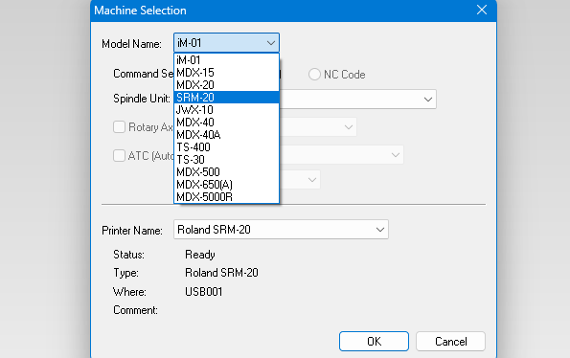Choose JWX-10 from the model list
This screenshot has height=358, width=570.
click(226, 110)
